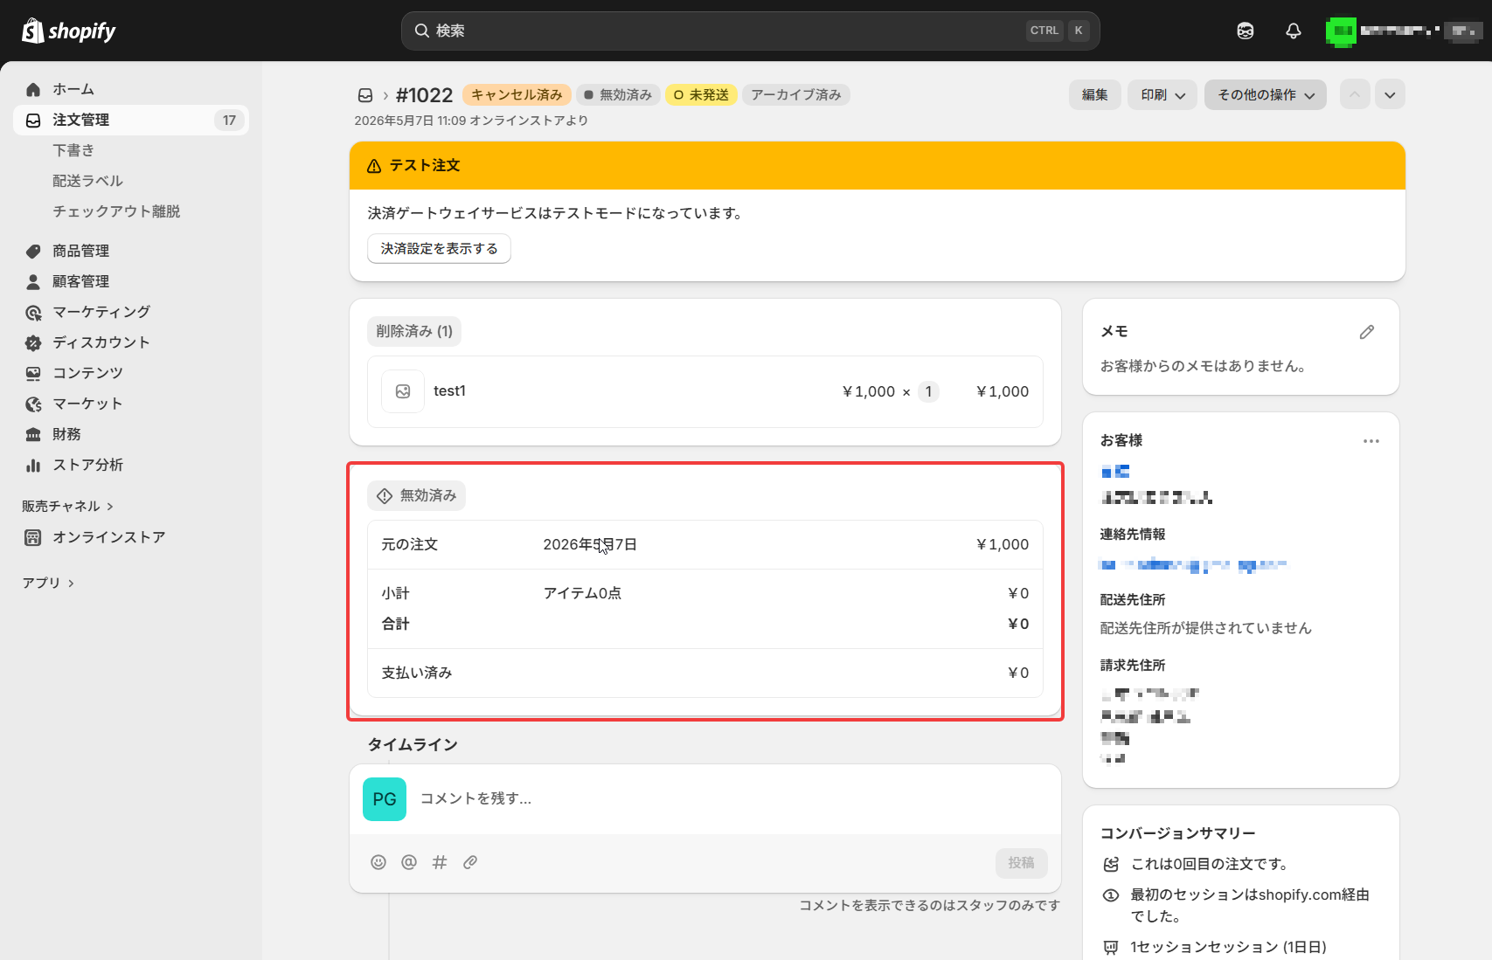1492x960 pixels.
Task: Expand the 販売チャネル (sales channels) section
Action: coord(67,506)
